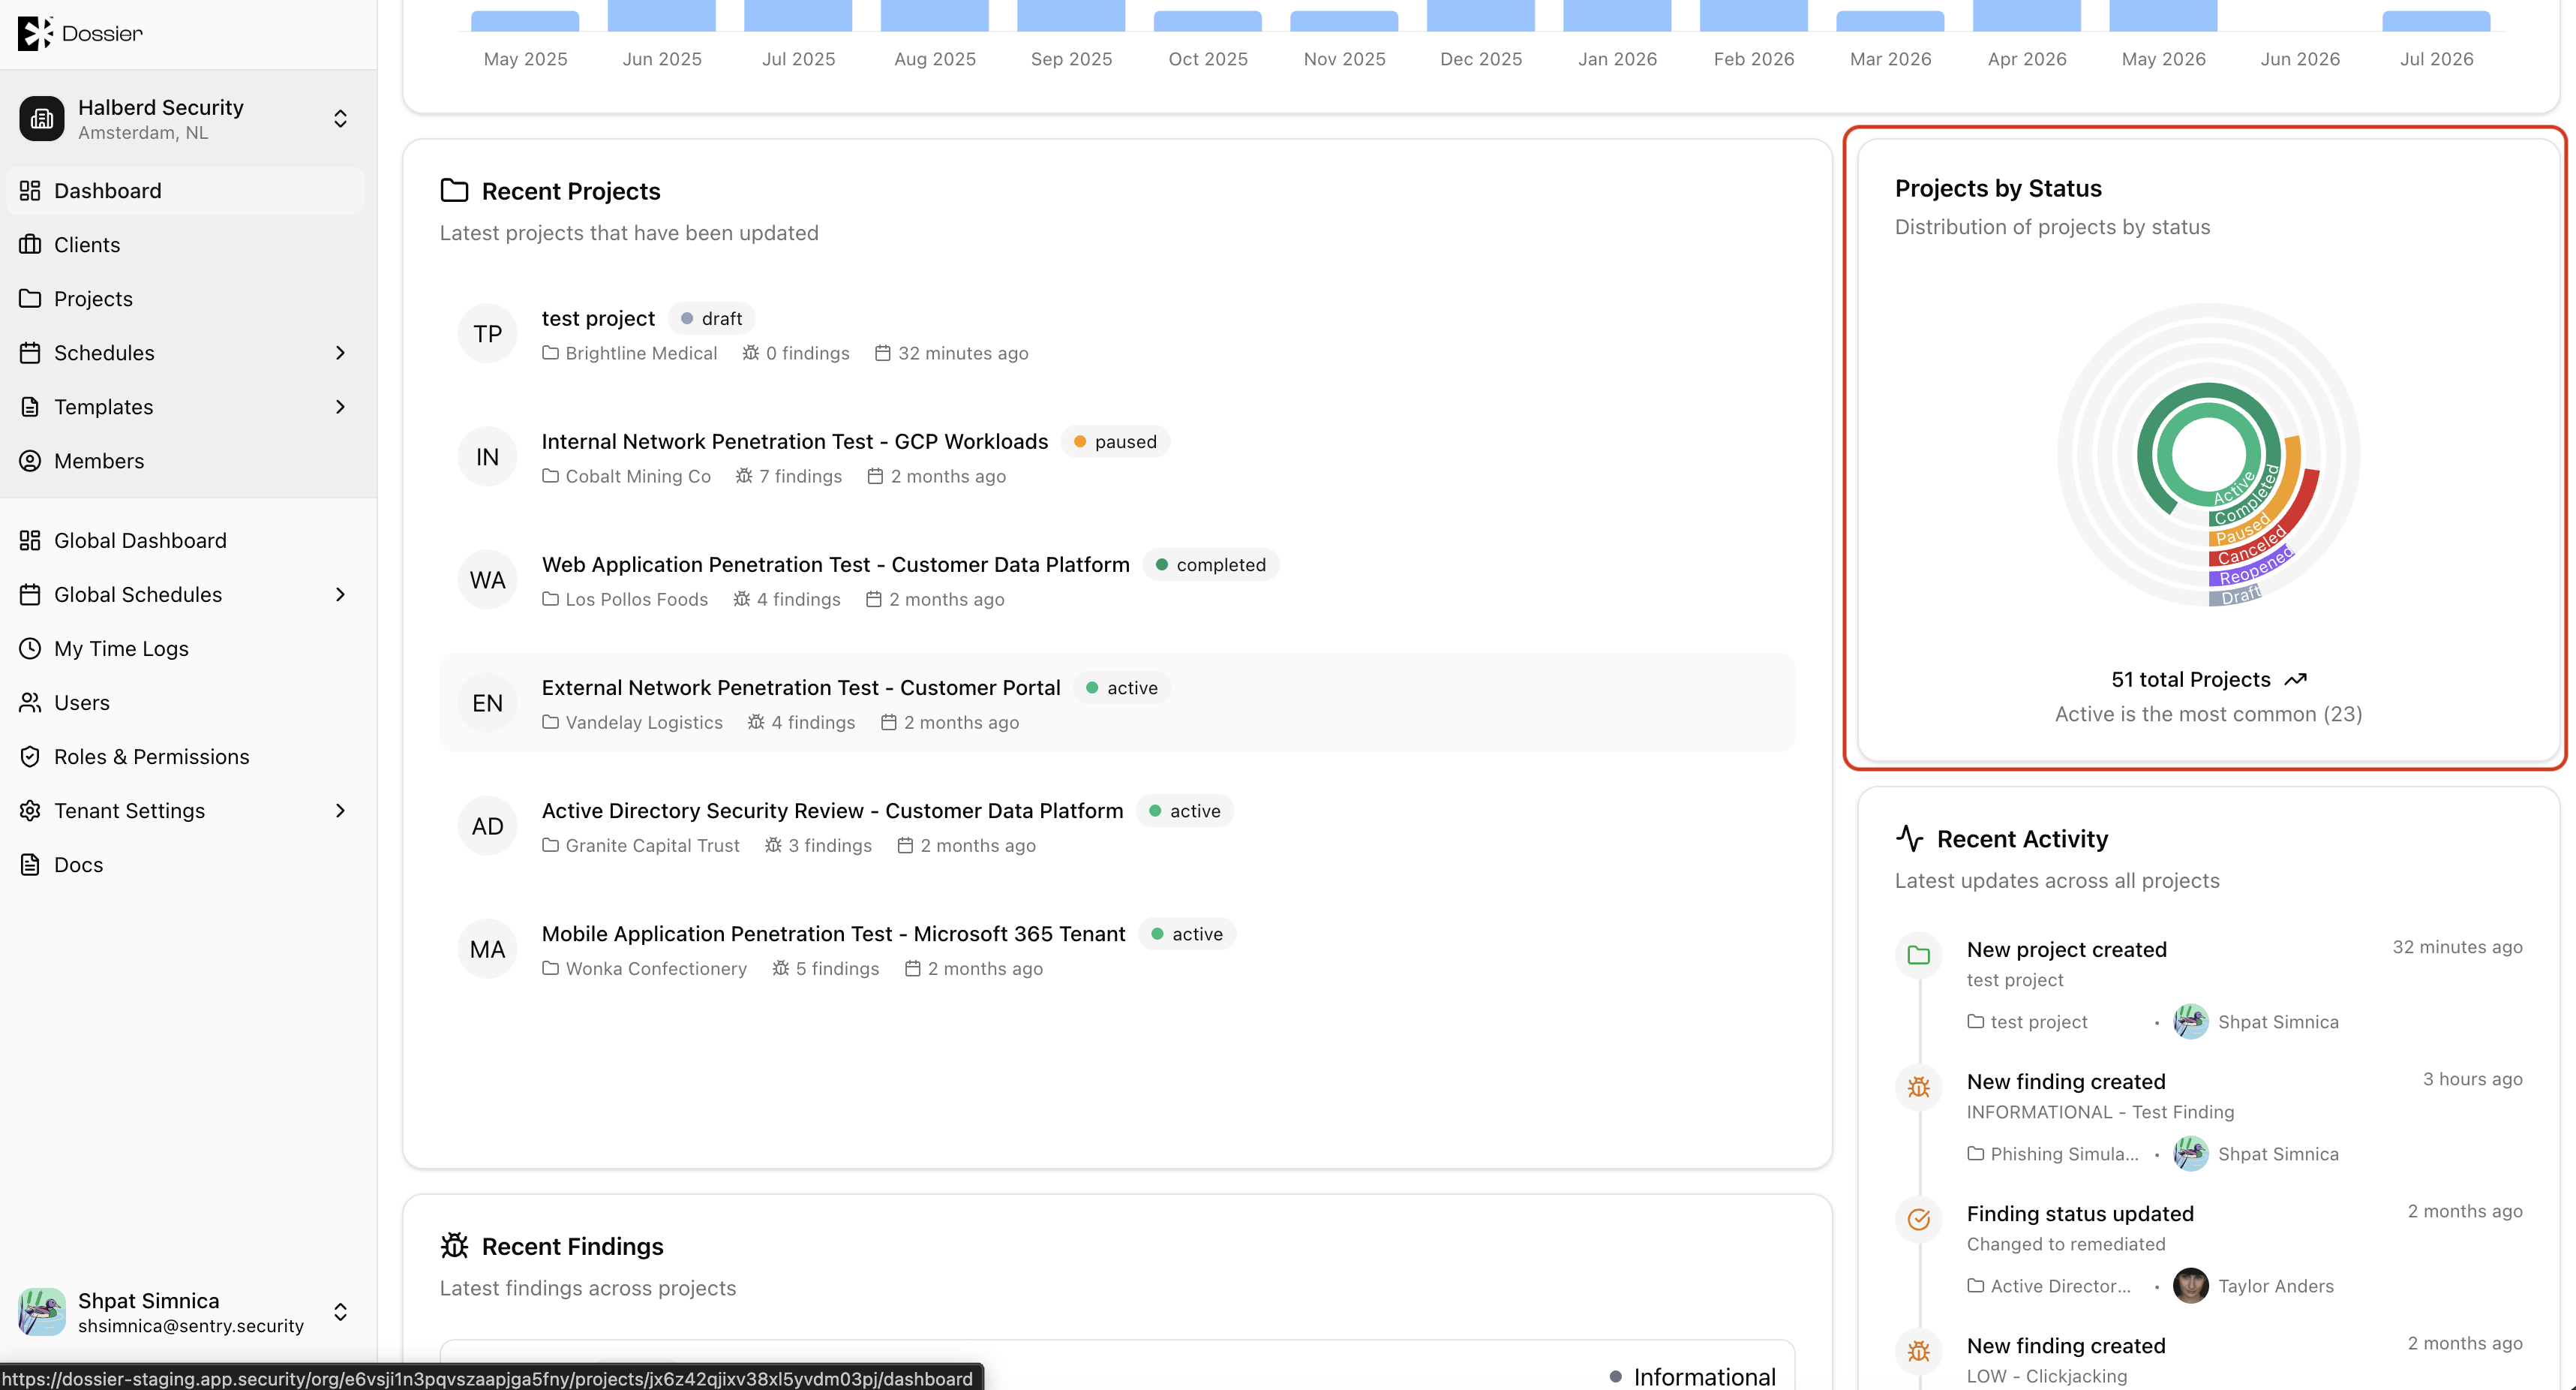Expand the Tenant Settings chevron
Screen dimensions: 2576x1390
coord(340,811)
